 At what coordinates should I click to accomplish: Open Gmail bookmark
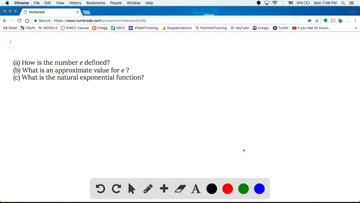coord(10,28)
